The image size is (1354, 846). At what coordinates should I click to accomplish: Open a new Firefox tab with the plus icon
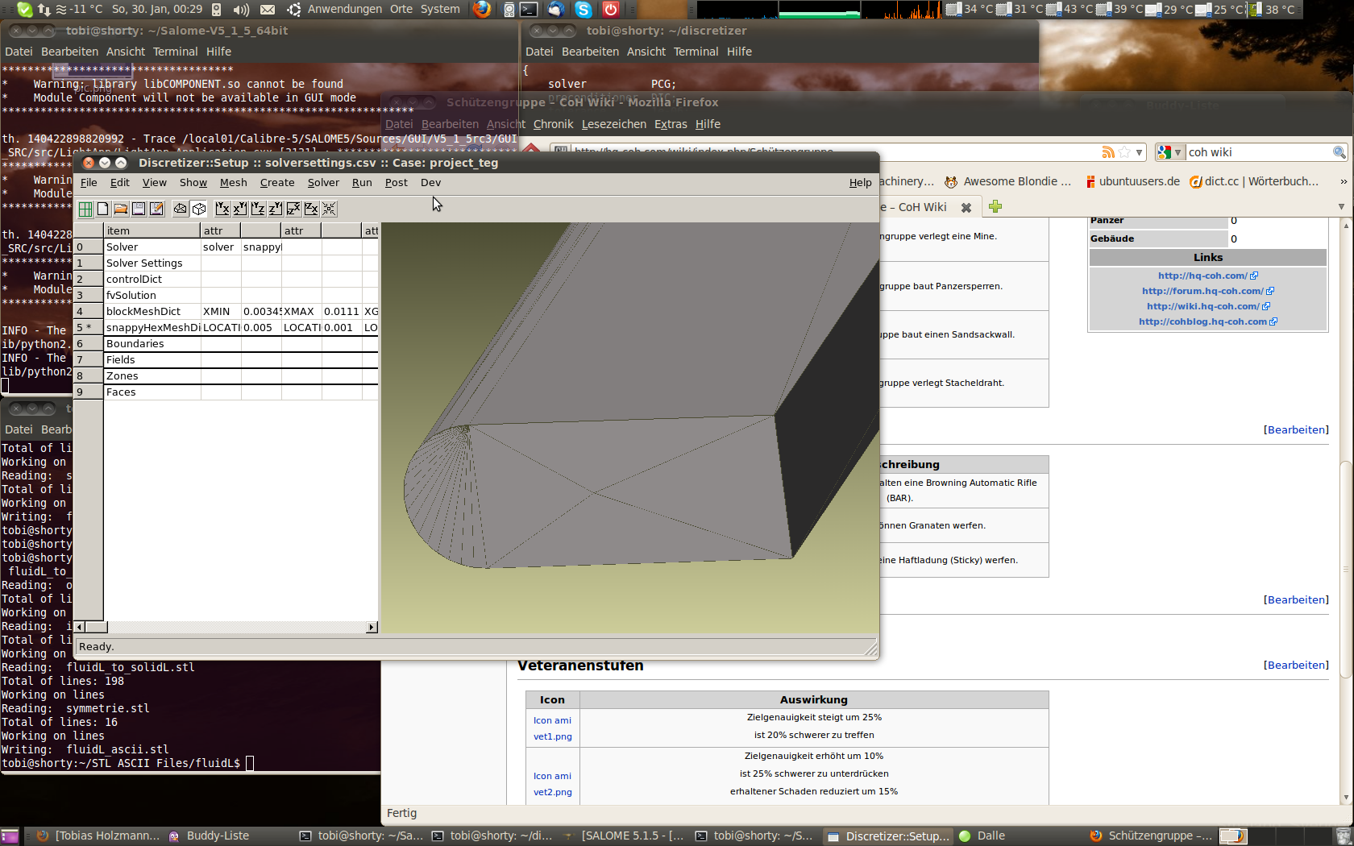(995, 207)
